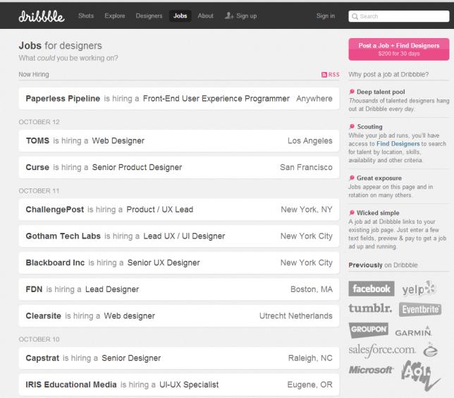454x398 pixels.
Task: Open the Shots menu item
Action: point(86,16)
